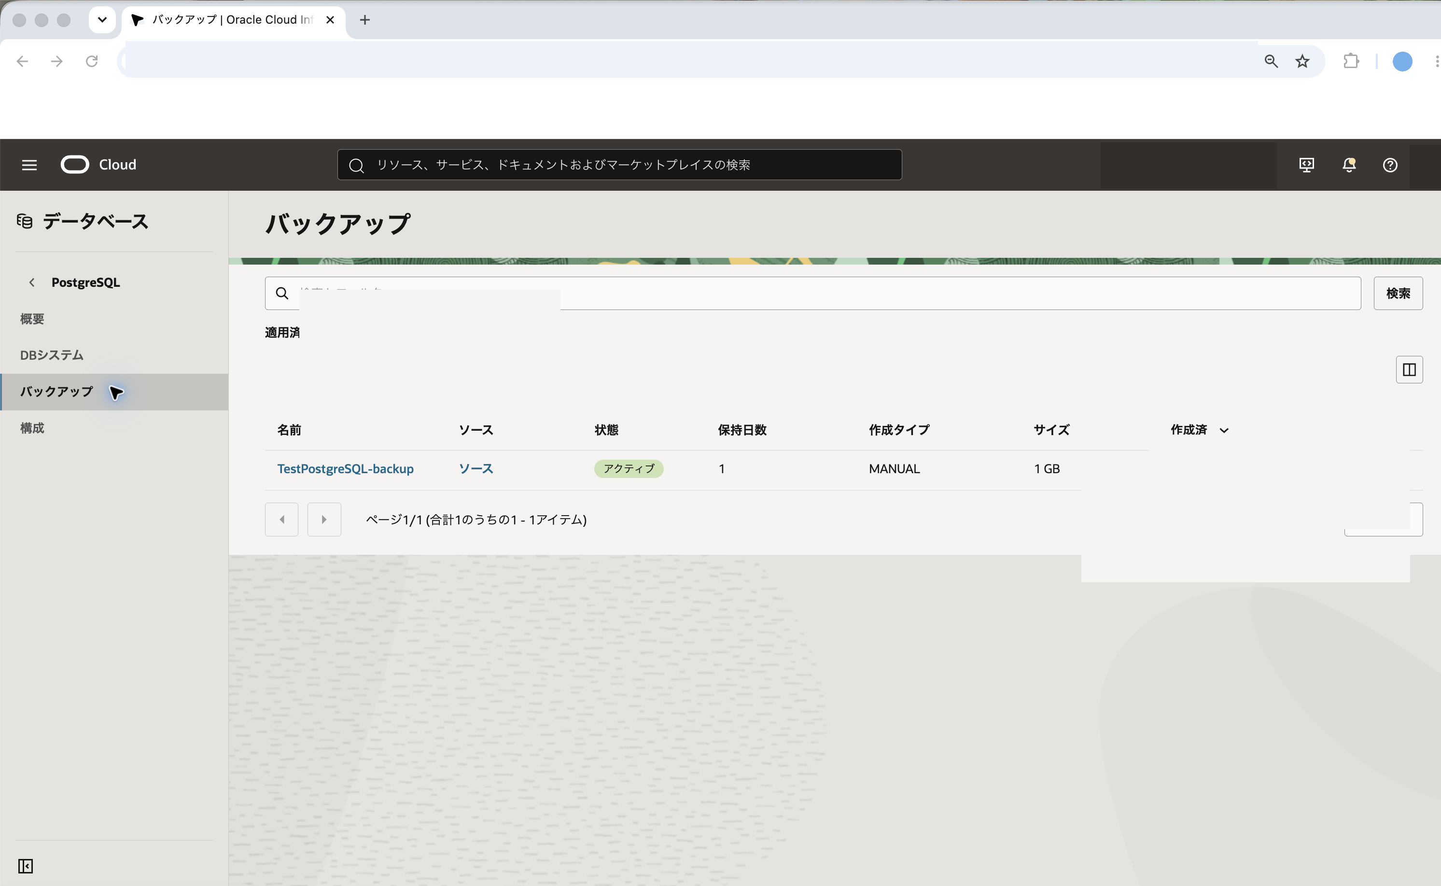Viewport: 1441px width, 886px height.
Task: Open the browser extensions puzzle icon
Action: [1351, 61]
